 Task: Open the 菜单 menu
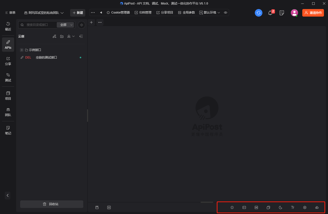click(x=10, y=13)
